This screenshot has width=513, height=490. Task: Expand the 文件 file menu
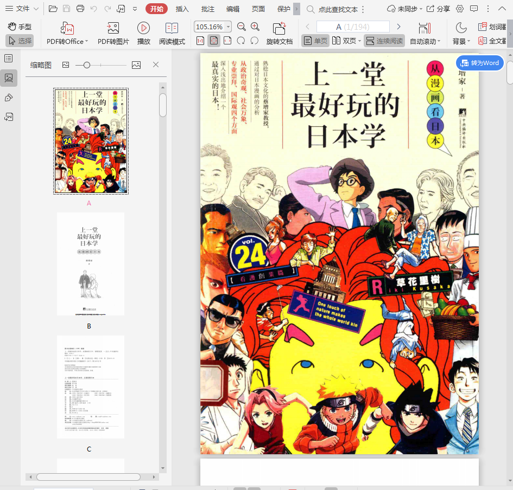pyautogui.click(x=22, y=9)
